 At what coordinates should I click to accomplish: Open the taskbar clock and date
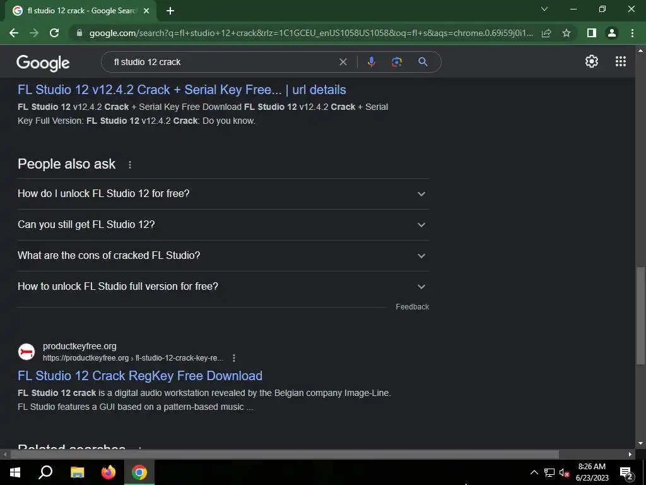pos(592,472)
